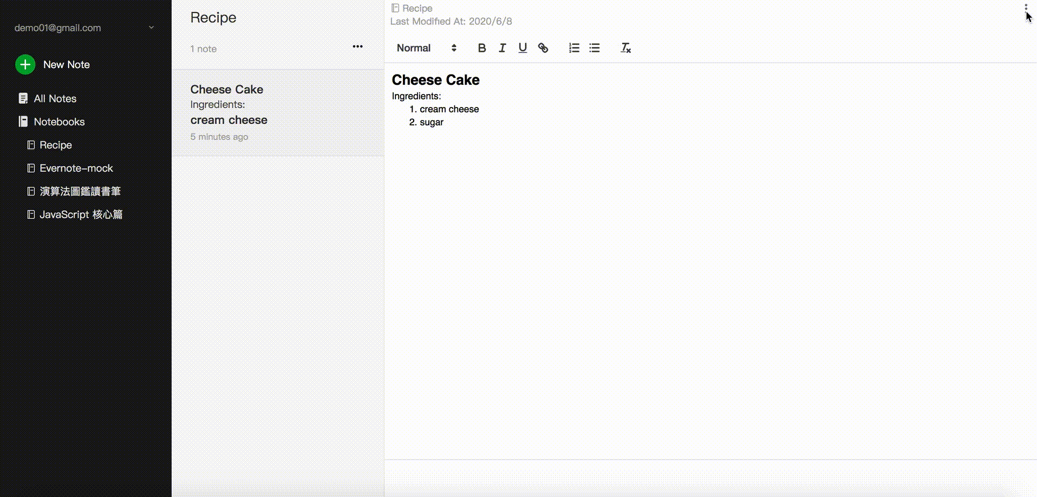
Task: Open the 演算法圖鑑讀書筆 notebook
Action: coord(74,191)
